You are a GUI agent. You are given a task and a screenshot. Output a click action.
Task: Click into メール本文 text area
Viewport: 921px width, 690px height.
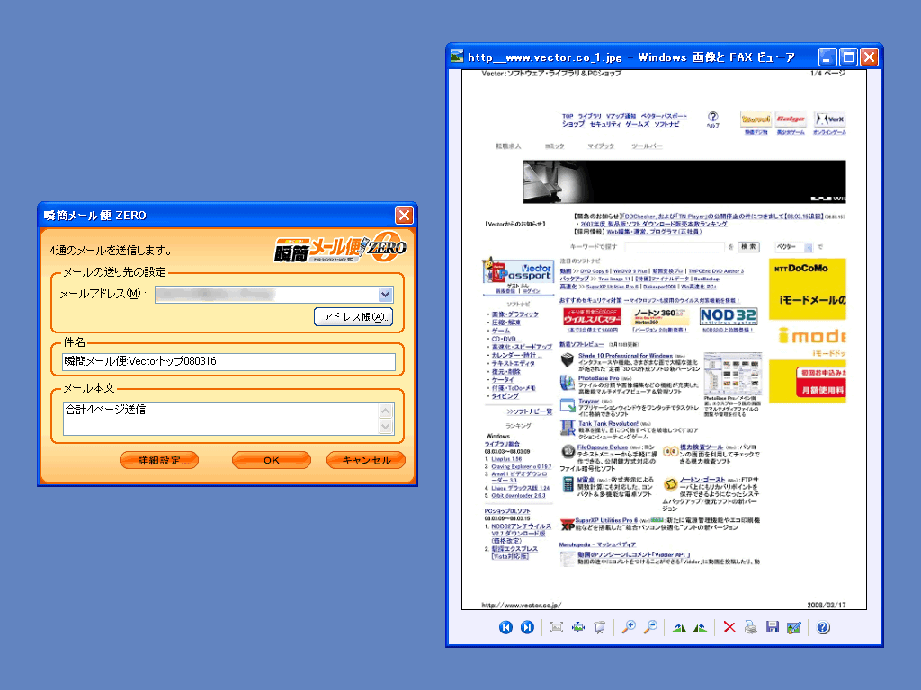[221, 419]
